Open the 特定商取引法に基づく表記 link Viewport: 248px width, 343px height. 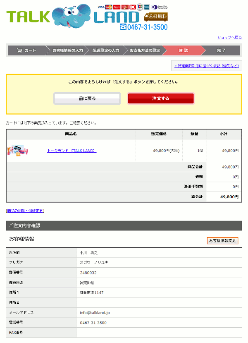[x=207, y=66]
